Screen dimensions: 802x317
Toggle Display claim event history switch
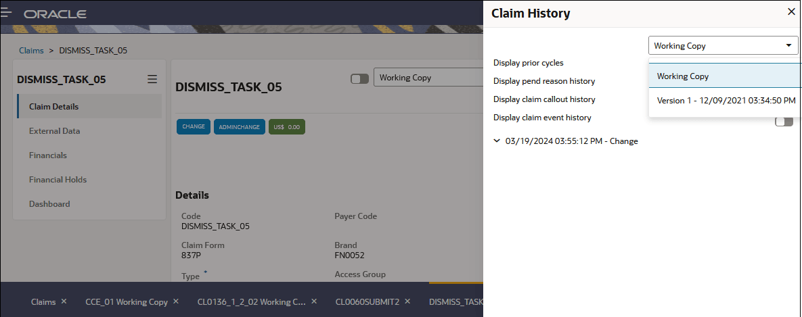pos(784,122)
